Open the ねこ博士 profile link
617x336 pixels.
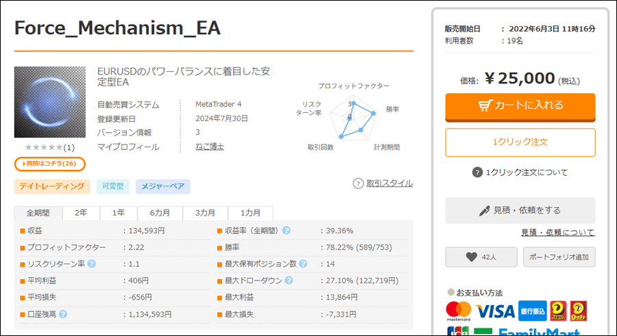click(210, 146)
